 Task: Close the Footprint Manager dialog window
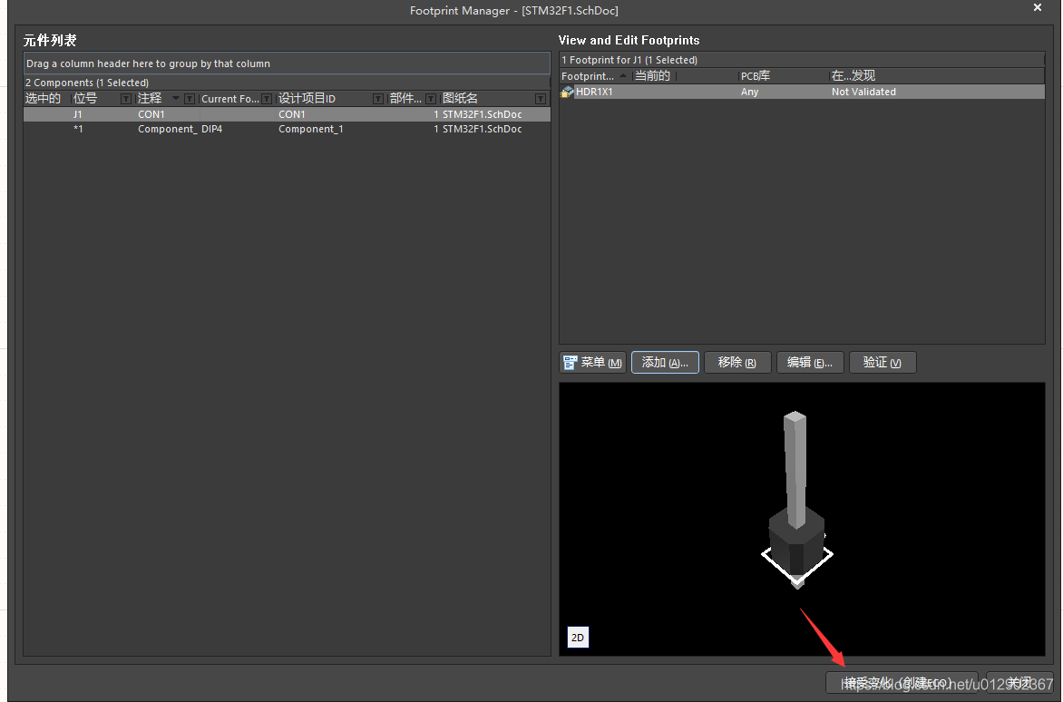(1038, 8)
